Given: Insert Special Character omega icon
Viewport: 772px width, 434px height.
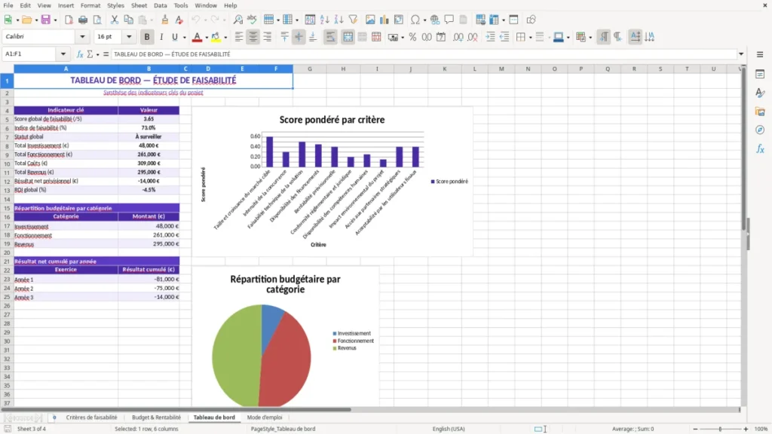Looking at the screenshot, I should click(415, 20).
